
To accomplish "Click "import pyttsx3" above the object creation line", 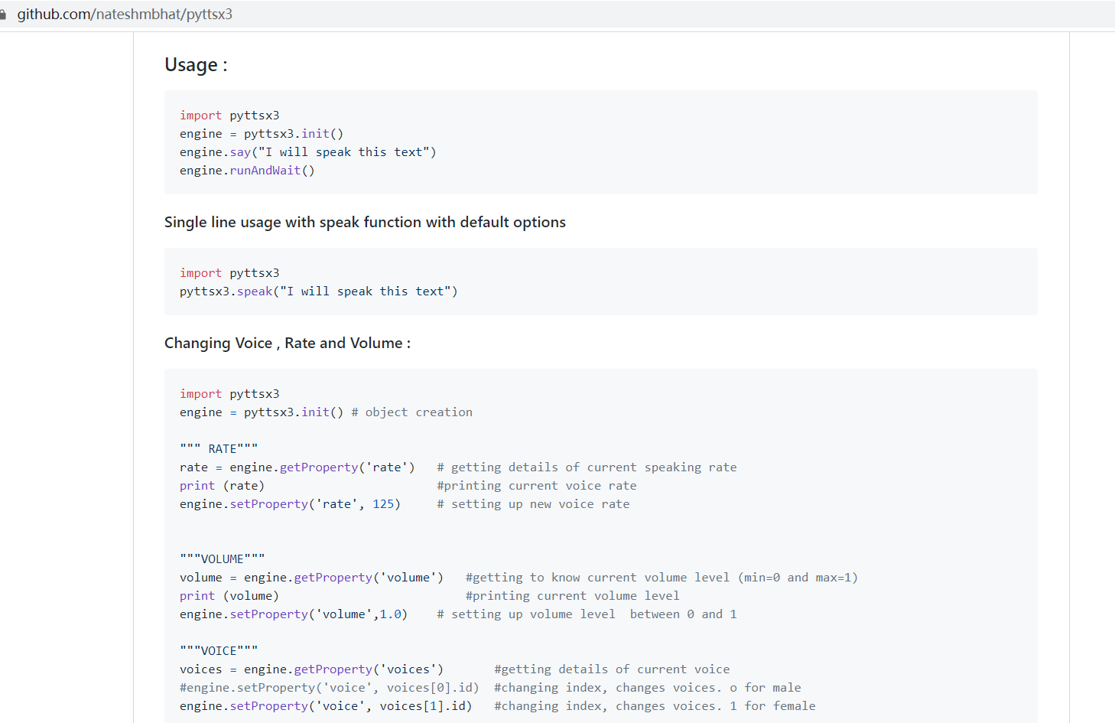I will (229, 394).
